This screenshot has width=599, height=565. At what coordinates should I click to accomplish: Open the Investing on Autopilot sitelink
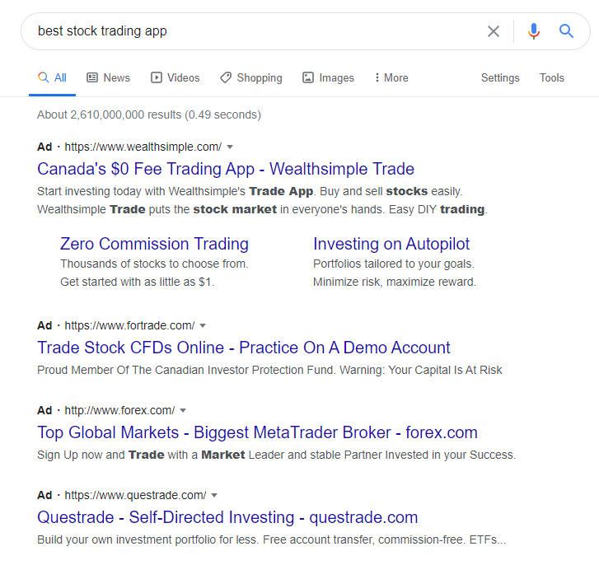[391, 244]
